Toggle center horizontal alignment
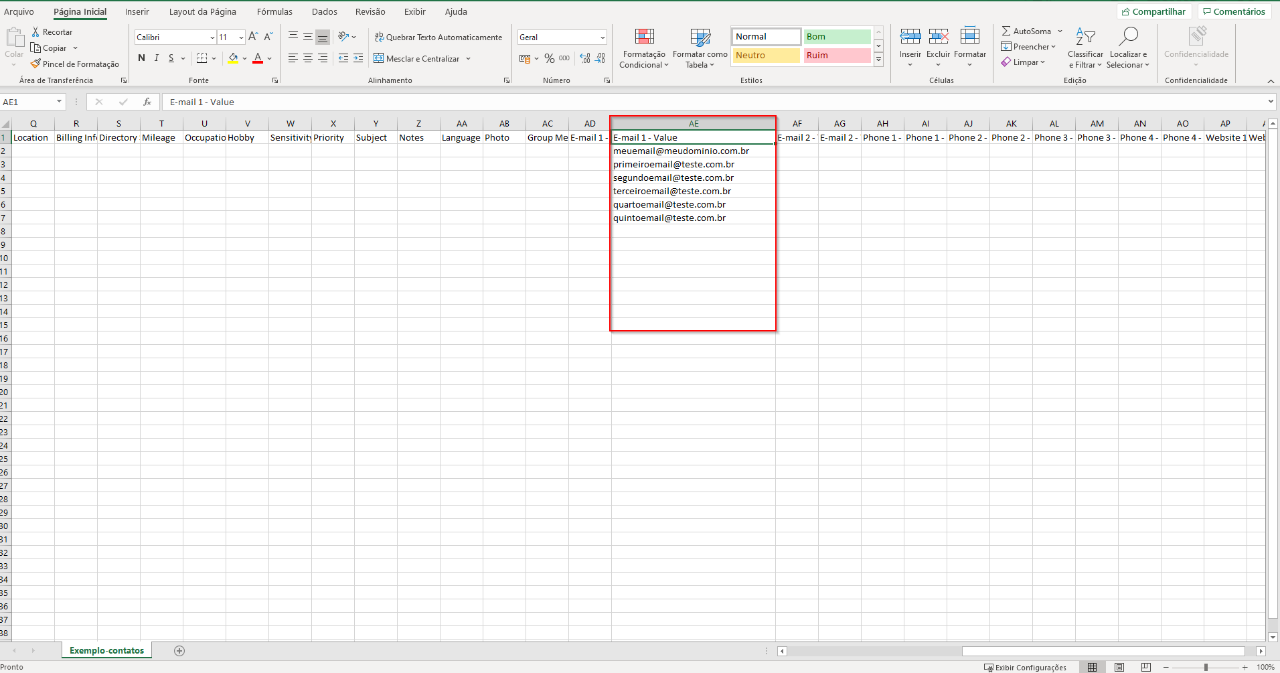The image size is (1280, 673). pyautogui.click(x=308, y=58)
